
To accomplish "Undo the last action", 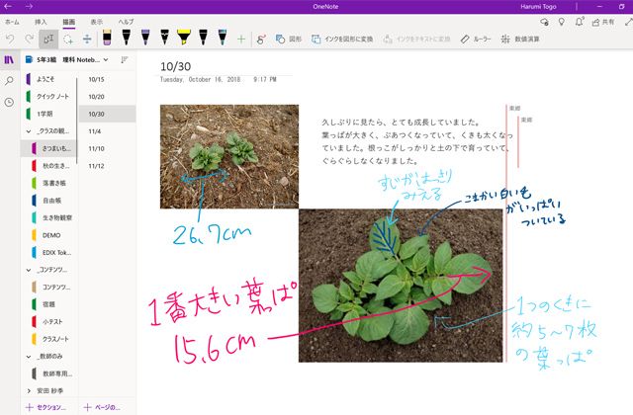I will tap(10, 40).
